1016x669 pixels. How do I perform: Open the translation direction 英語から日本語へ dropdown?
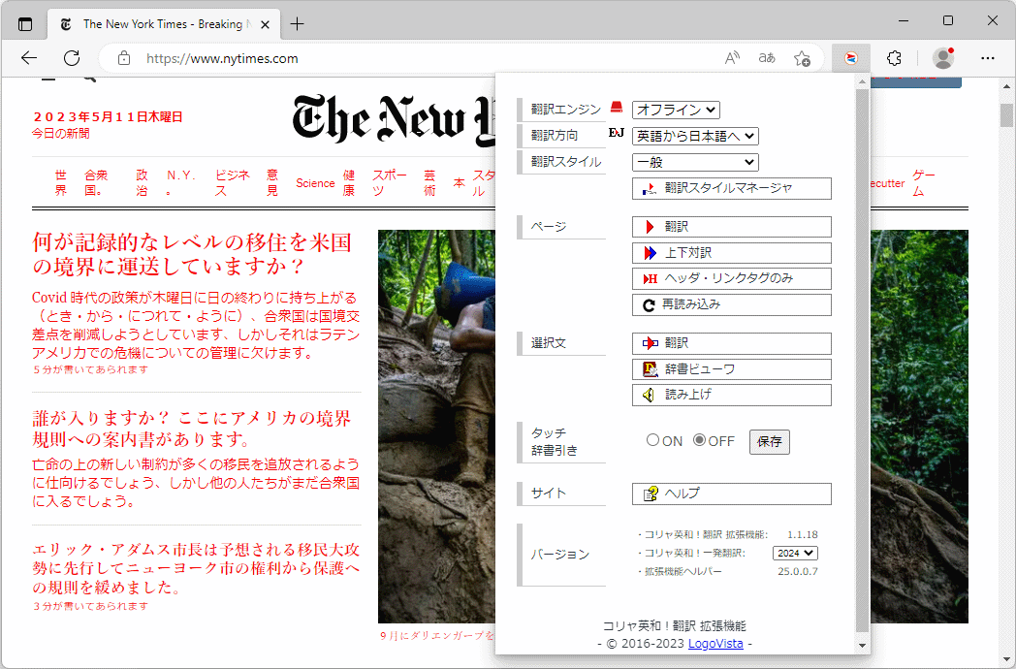pos(695,137)
